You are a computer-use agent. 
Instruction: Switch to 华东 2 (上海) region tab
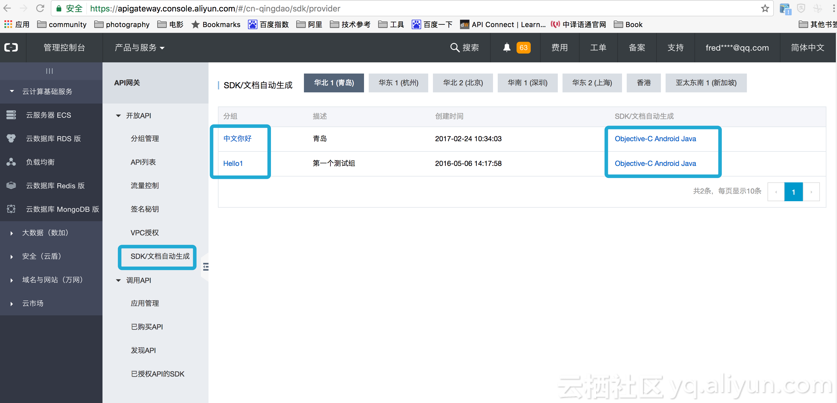point(592,83)
